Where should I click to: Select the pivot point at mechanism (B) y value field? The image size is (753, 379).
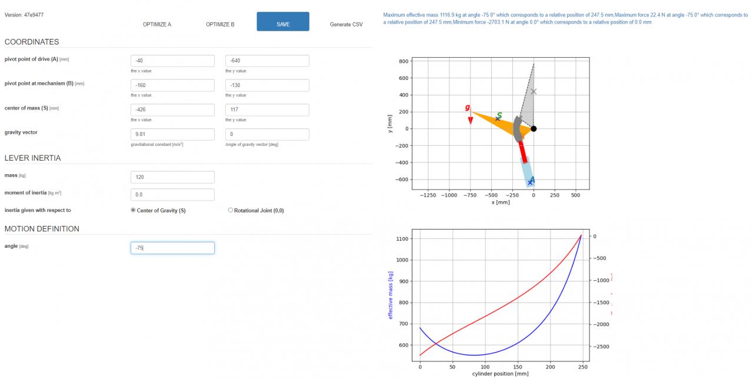pos(267,85)
